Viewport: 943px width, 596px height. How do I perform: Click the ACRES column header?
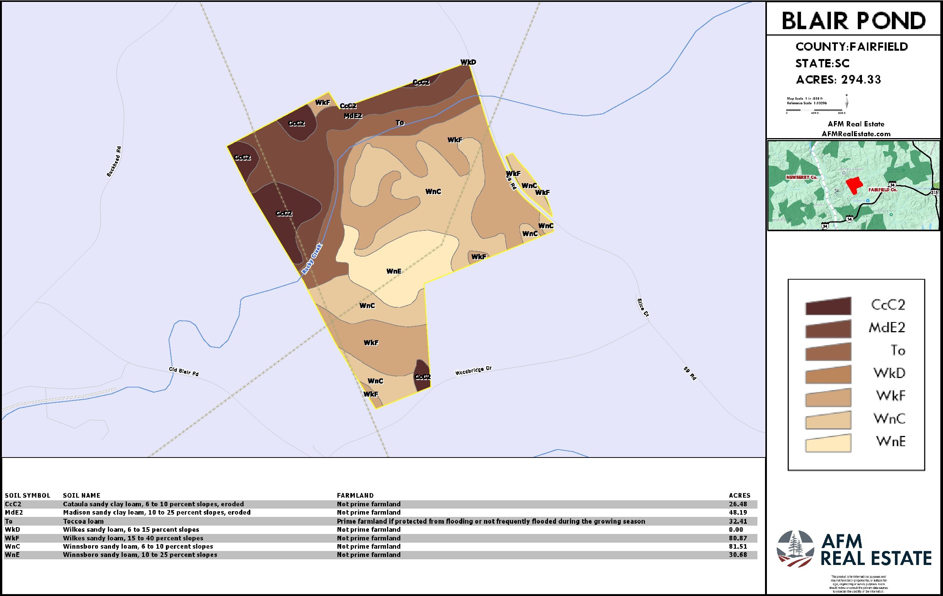739,495
